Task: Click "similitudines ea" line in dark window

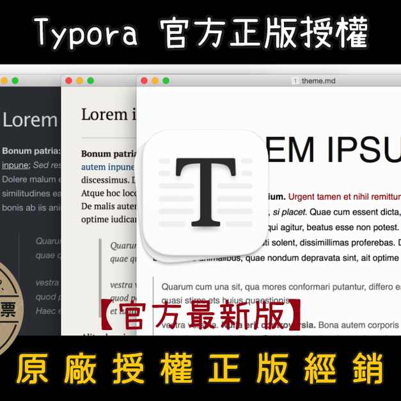Action: point(31,194)
